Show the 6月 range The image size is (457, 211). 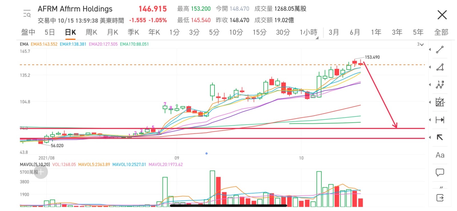(355, 32)
